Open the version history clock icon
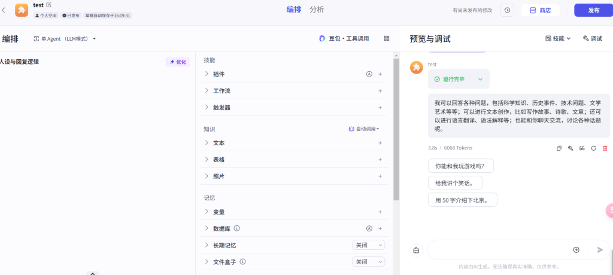613x275 pixels. click(507, 10)
